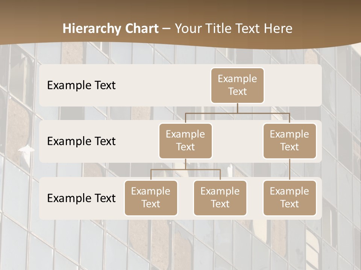Select the right second-level Example Text box
This screenshot has width=361, height=270.
pos(290,141)
